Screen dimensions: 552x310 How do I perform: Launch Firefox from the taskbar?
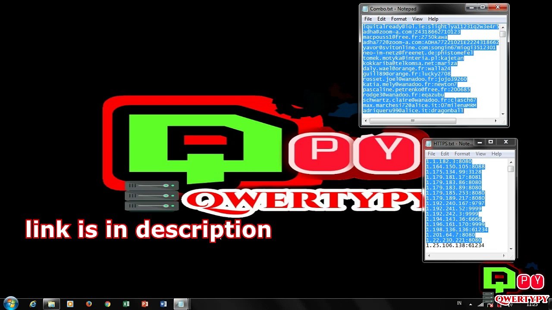[89, 304]
